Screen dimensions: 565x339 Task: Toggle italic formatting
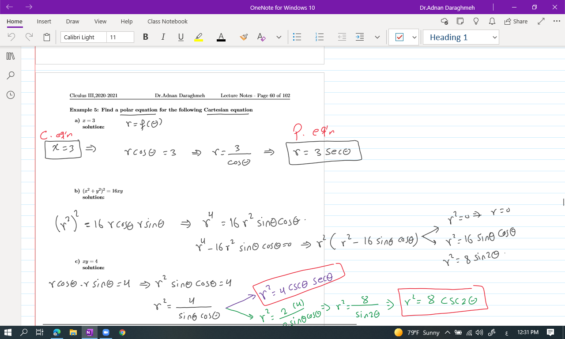[163, 38]
